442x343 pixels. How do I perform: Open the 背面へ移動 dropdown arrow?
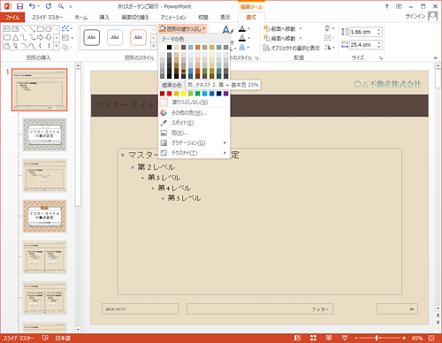[x=301, y=38]
